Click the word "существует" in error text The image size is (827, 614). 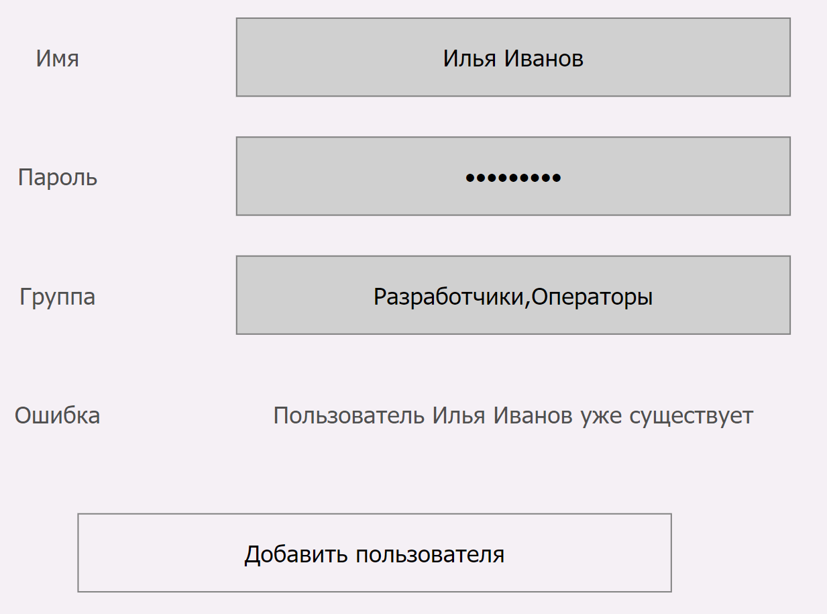pos(692,415)
